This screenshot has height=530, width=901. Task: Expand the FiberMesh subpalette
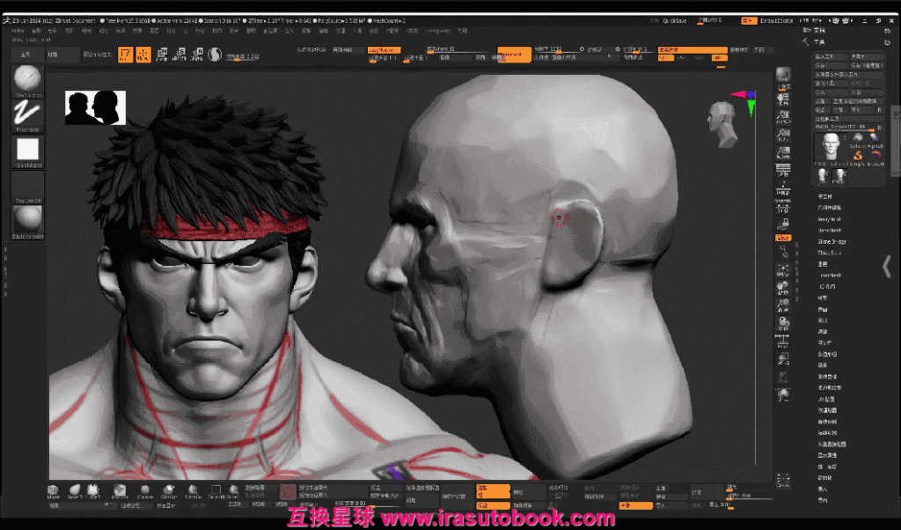coord(830,276)
